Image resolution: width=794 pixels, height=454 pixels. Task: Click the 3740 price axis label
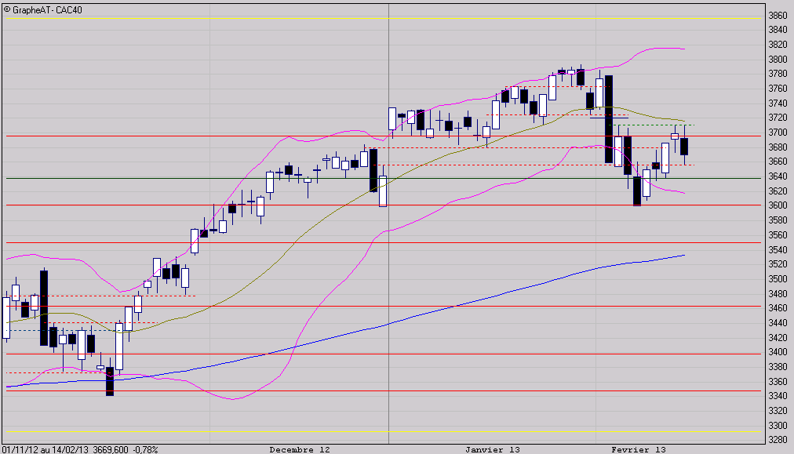pos(778,104)
